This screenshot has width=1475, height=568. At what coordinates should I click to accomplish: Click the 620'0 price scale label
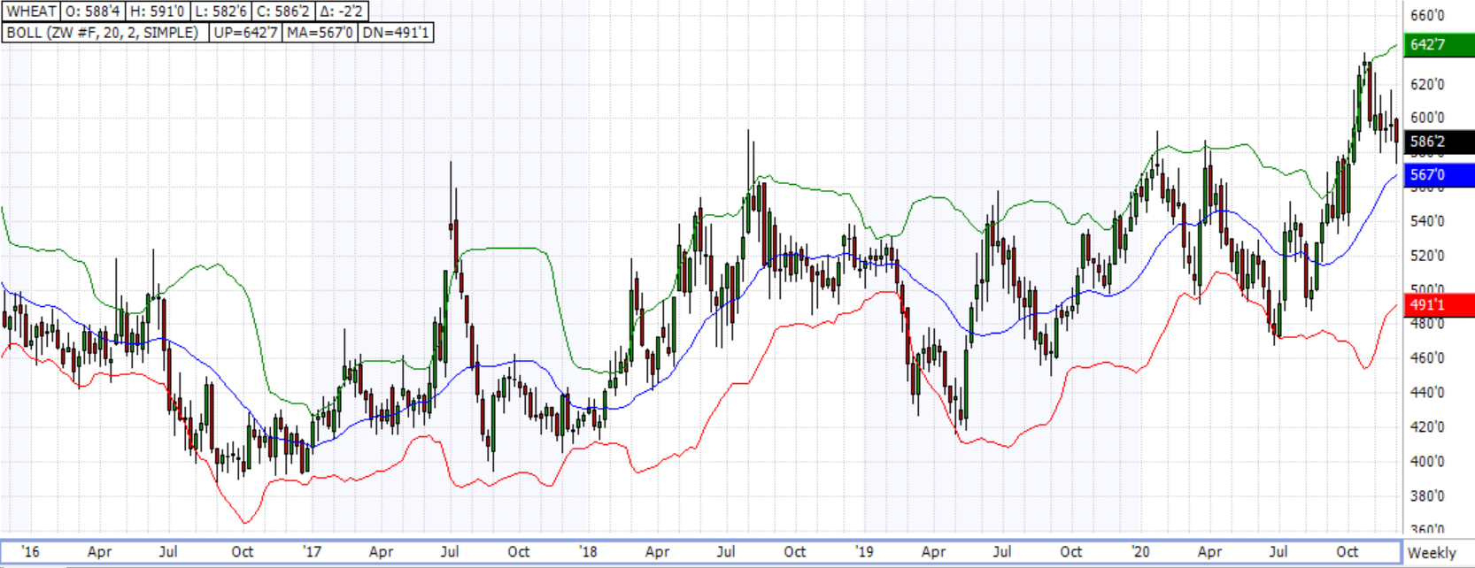[x=1427, y=84]
